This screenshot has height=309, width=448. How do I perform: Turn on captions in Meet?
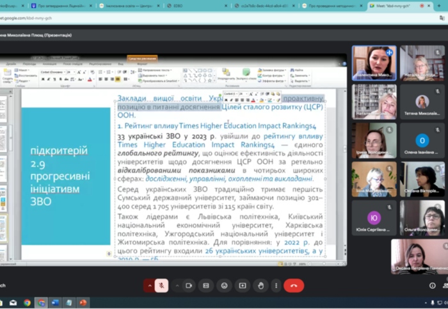pyautogui.click(x=206, y=285)
